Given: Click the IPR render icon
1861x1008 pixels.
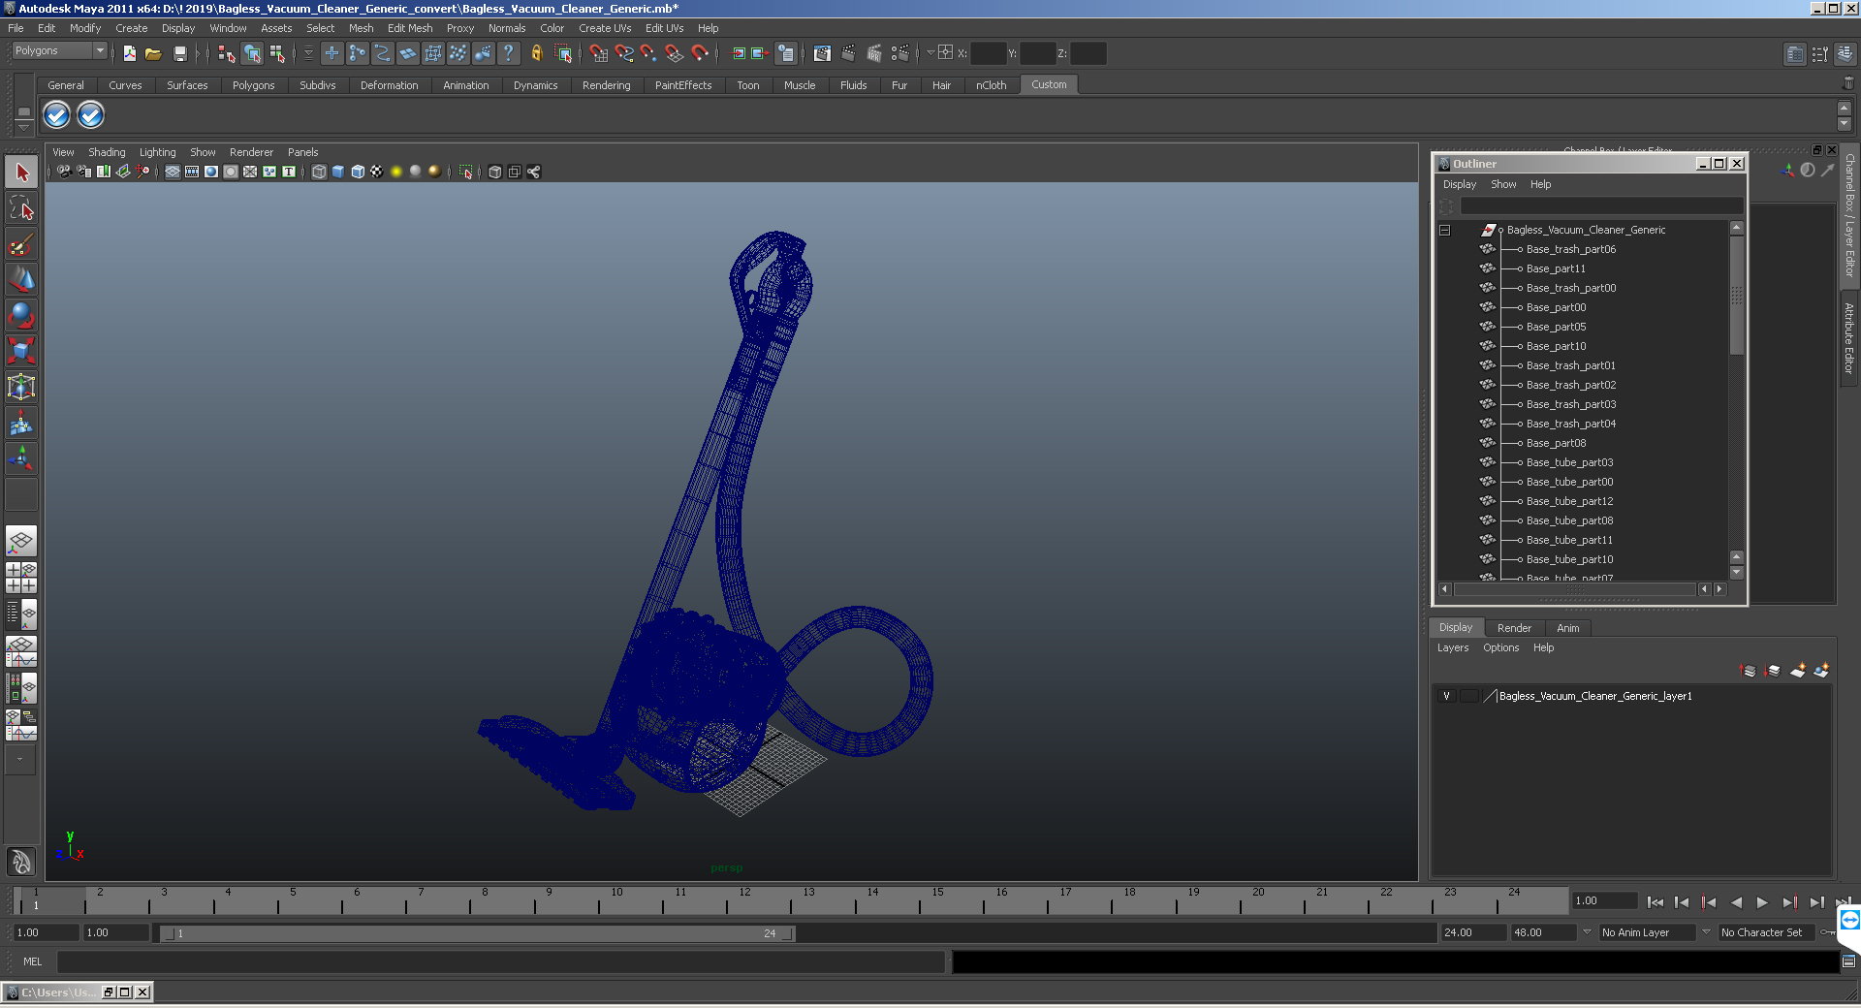Looking at the screenshot, I should pyautogui.click(x=874, y=53).
